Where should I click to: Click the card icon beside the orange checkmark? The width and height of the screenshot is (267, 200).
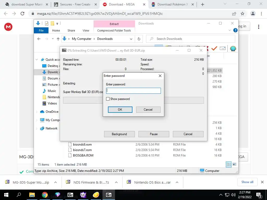click(223, 48)
